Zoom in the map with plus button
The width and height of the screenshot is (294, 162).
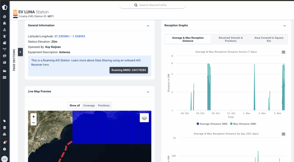click(34, 117)
